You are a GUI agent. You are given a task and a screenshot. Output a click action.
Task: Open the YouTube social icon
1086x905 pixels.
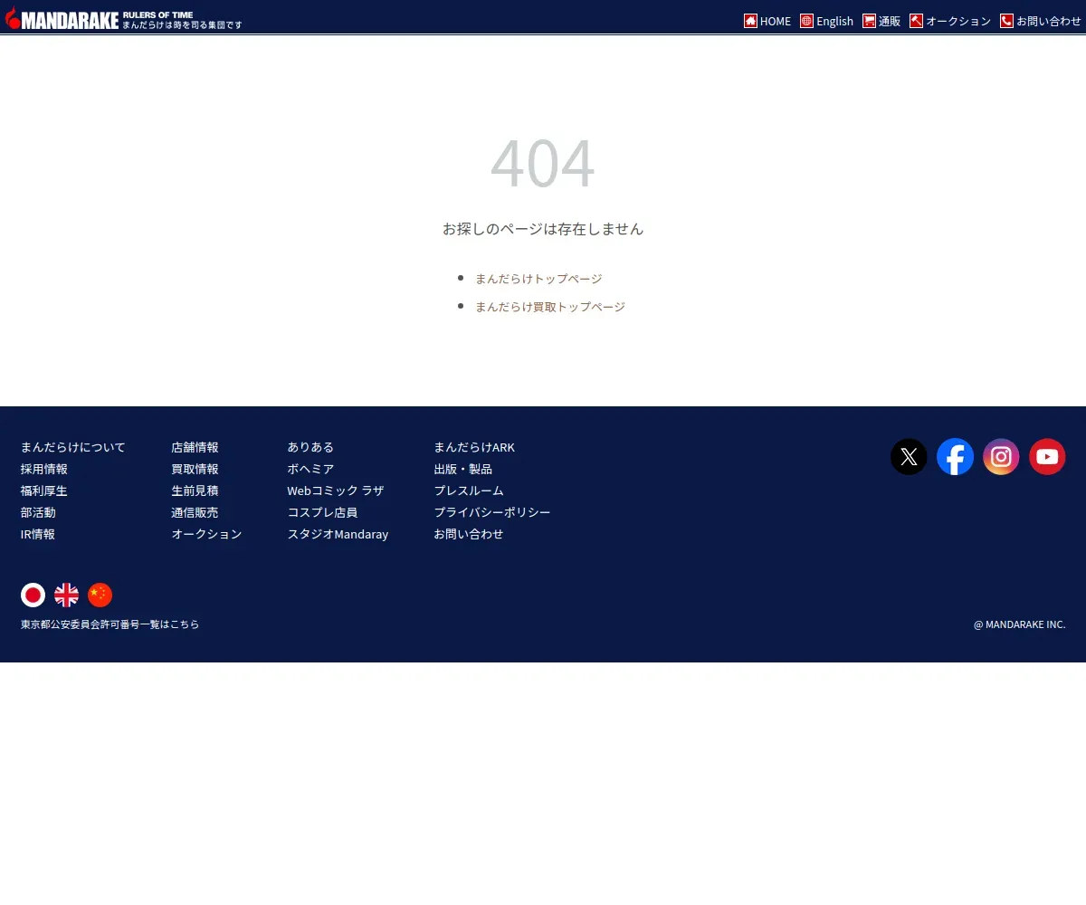pos(1047,457)
